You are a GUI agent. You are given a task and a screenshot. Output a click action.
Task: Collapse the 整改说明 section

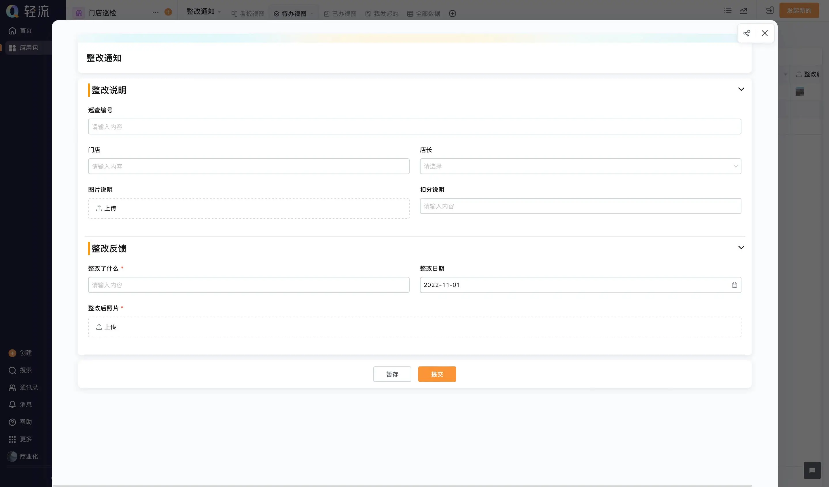[741, 90]
